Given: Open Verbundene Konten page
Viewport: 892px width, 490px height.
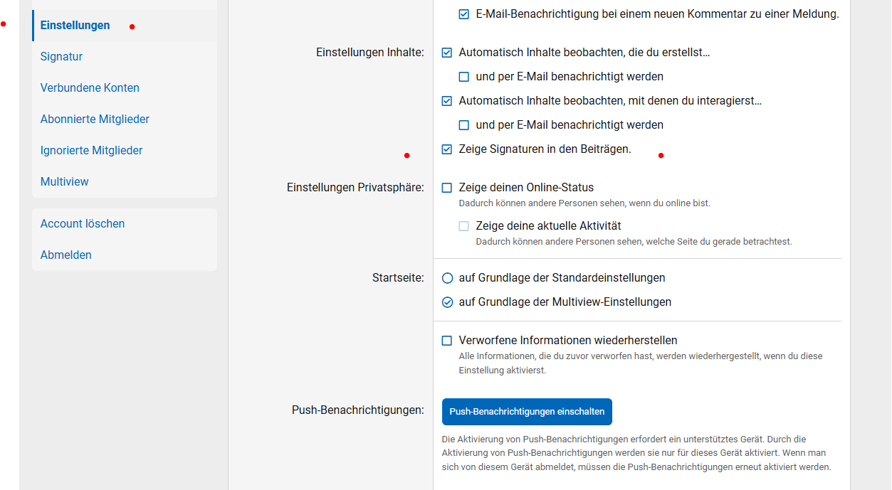Looking at the screenshot, I should coord(90,88).
